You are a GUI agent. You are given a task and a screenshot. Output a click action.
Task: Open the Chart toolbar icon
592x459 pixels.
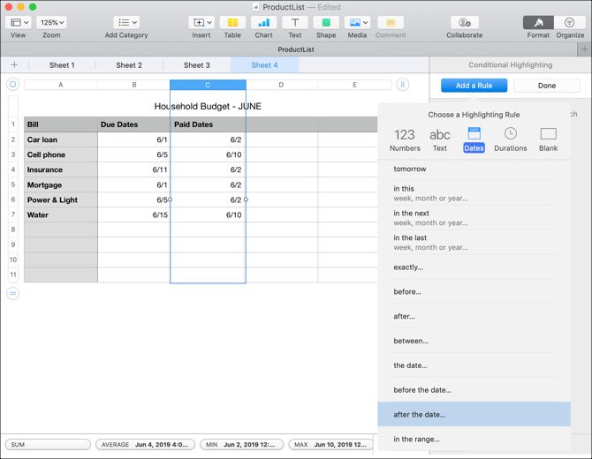coord(263,23)
